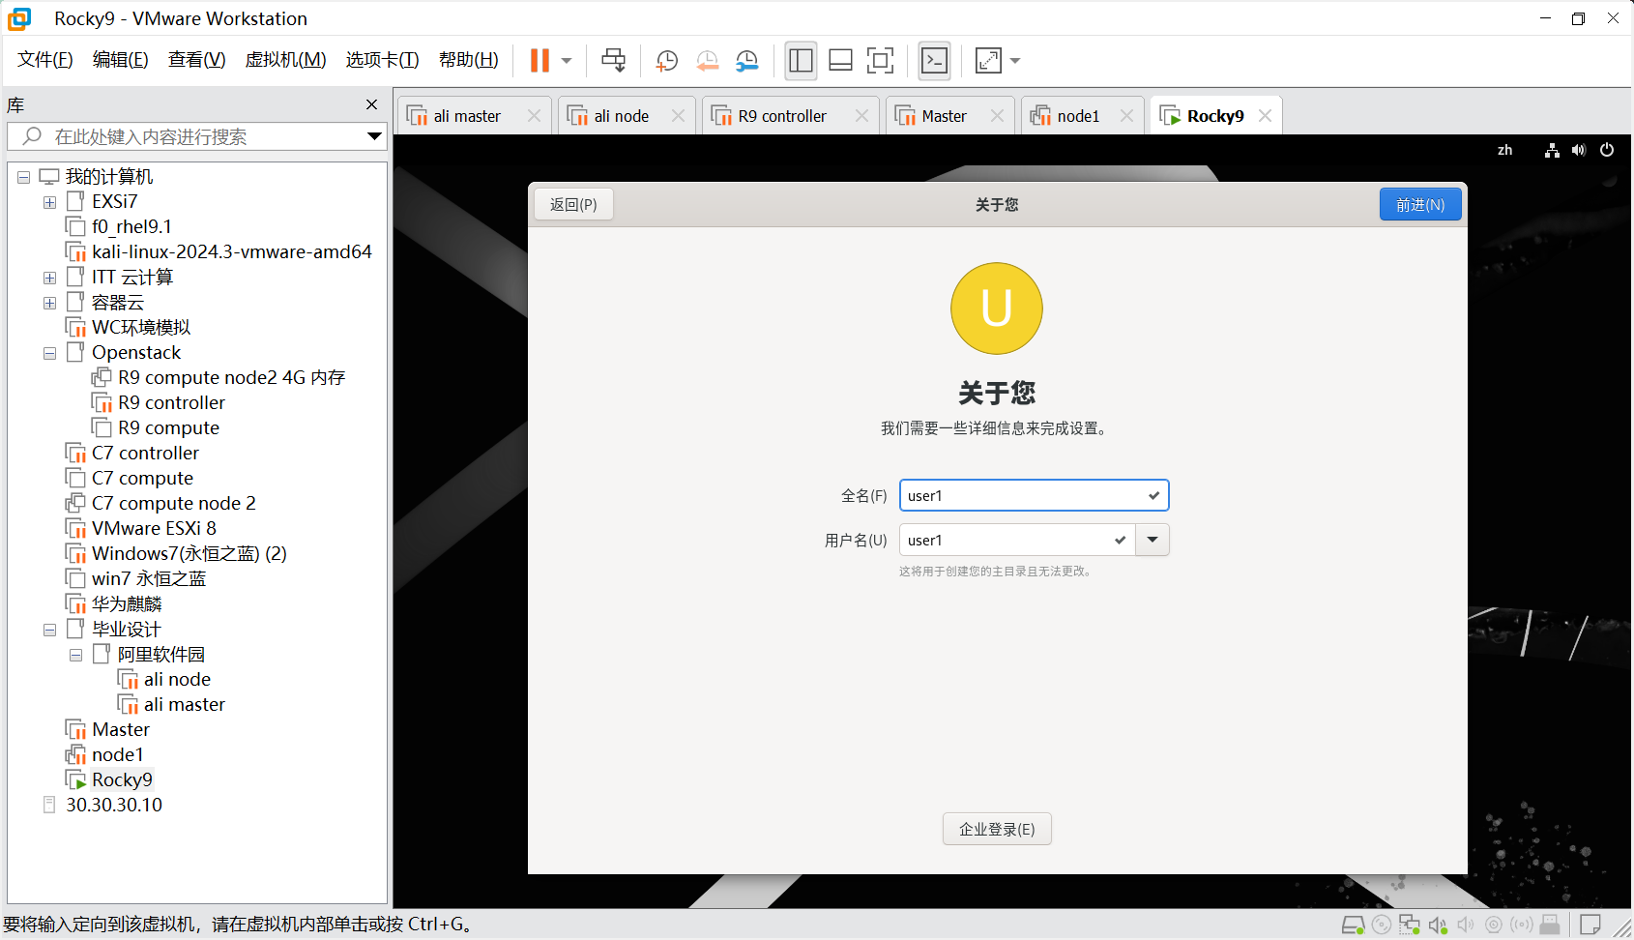This screenshot has height=940, width=1634.
Task: Open the console view icon
Action: tap(934, 60)
